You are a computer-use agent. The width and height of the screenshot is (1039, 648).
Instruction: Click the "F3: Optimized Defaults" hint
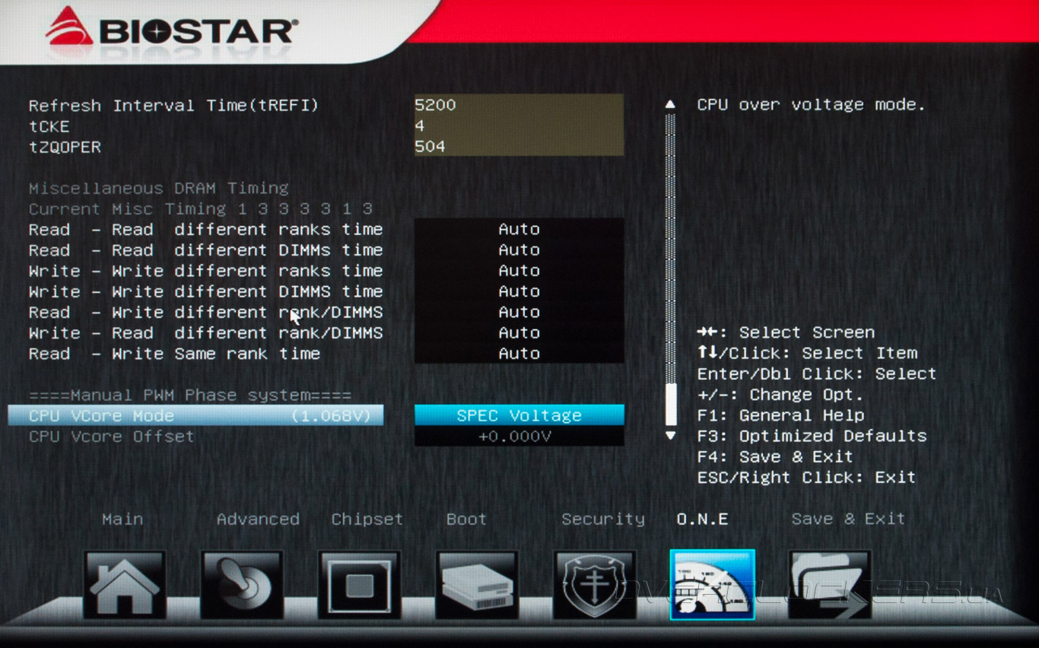point(812,436)
